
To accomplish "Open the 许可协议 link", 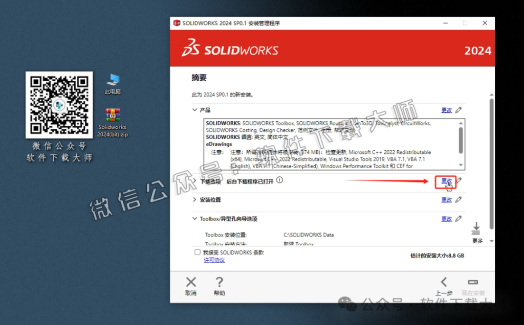I will (214, 260).
